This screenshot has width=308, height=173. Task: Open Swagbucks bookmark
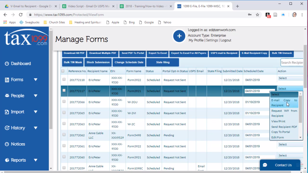[x=30, y=22]
